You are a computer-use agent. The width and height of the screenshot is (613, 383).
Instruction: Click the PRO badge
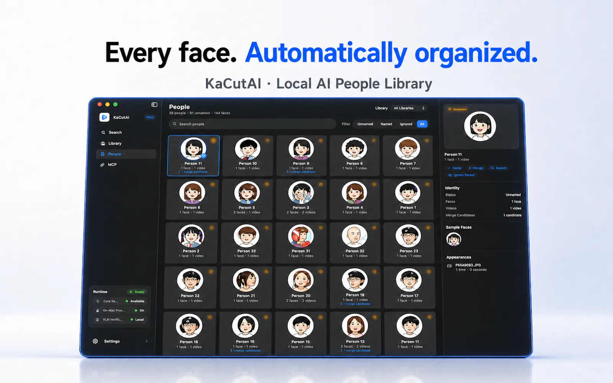pyautogui.click(x=150, y=117)
